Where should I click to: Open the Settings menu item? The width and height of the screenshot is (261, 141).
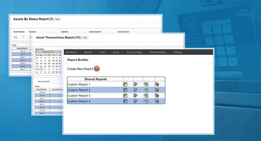click(177, 52)
